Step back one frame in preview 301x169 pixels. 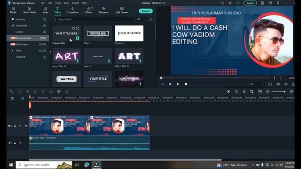[x=162, y=84]
